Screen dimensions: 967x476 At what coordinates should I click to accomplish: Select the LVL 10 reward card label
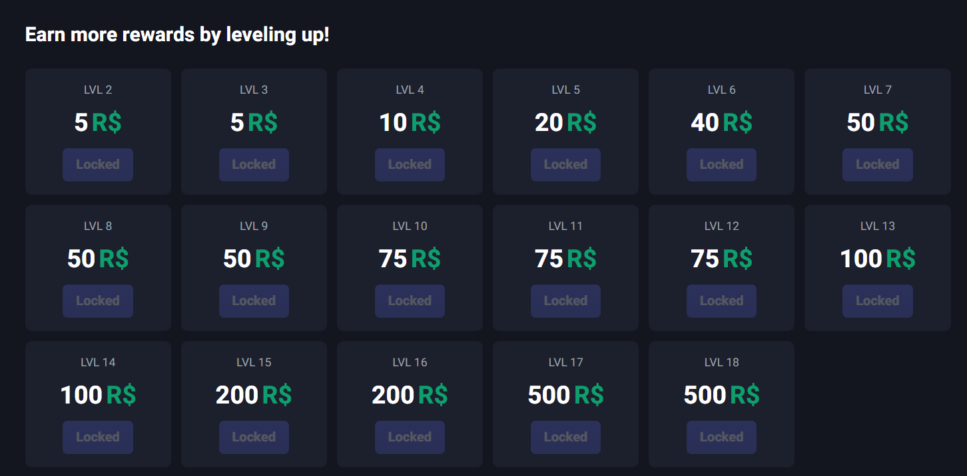coord(410,226)
